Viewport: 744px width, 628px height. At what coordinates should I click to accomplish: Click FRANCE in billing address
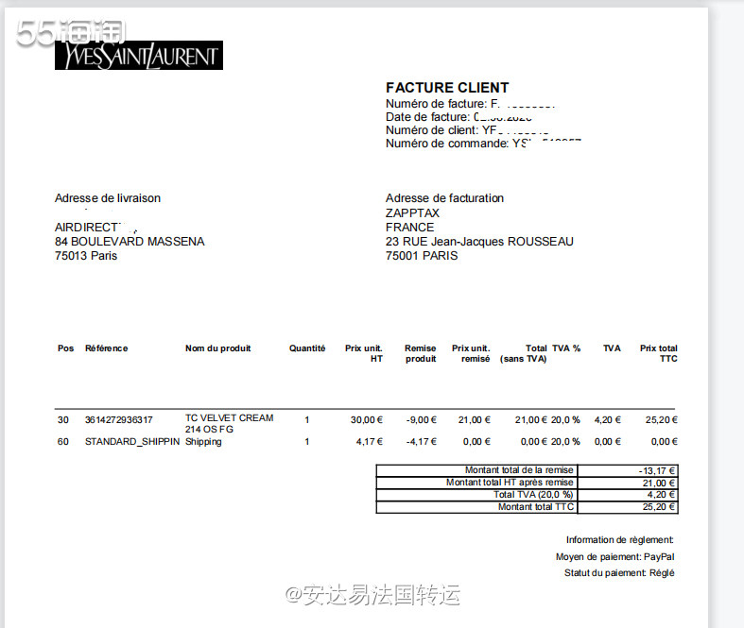[x=410, y=228]
